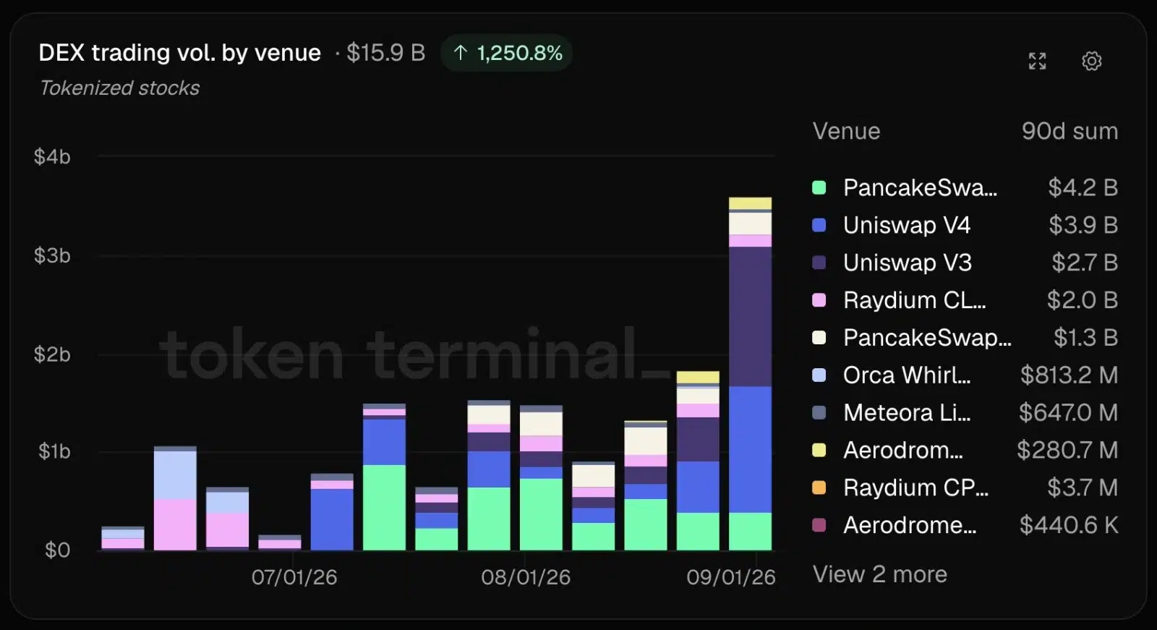Click the $4.2 B value
The width and height of the screenshot is (1157, 630).
point(1083,188)
